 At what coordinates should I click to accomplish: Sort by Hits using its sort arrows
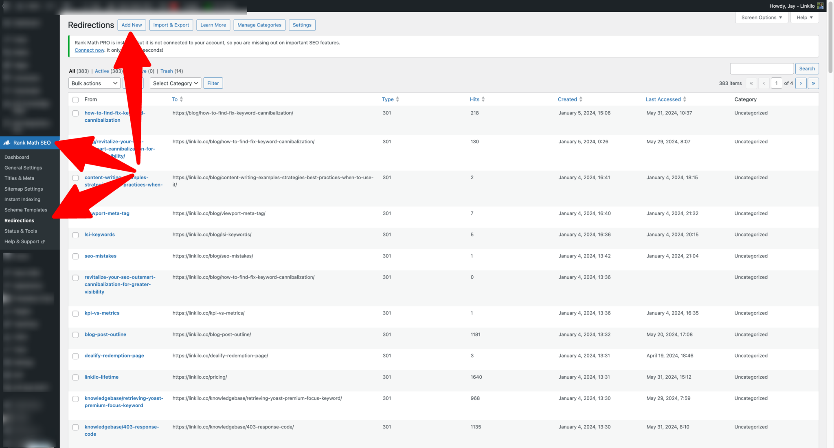(483, 99)
